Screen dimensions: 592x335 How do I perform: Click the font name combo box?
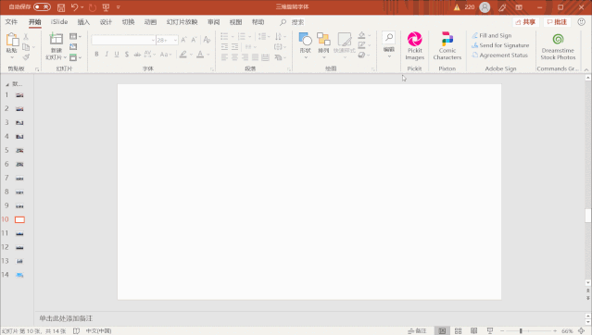pyautogui.click(x=123, y=40)
